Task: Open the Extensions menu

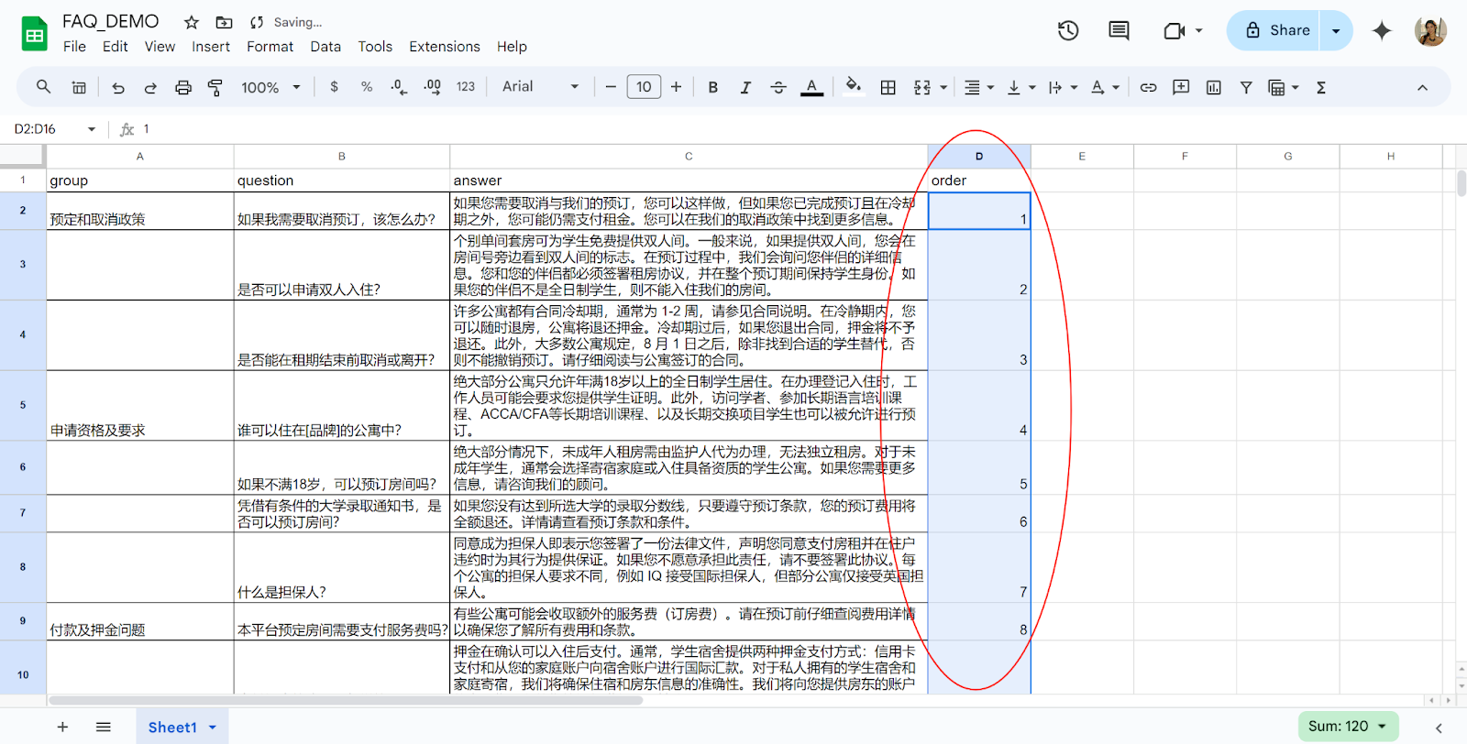Action: pyautogui.click(x=445, y=47)
